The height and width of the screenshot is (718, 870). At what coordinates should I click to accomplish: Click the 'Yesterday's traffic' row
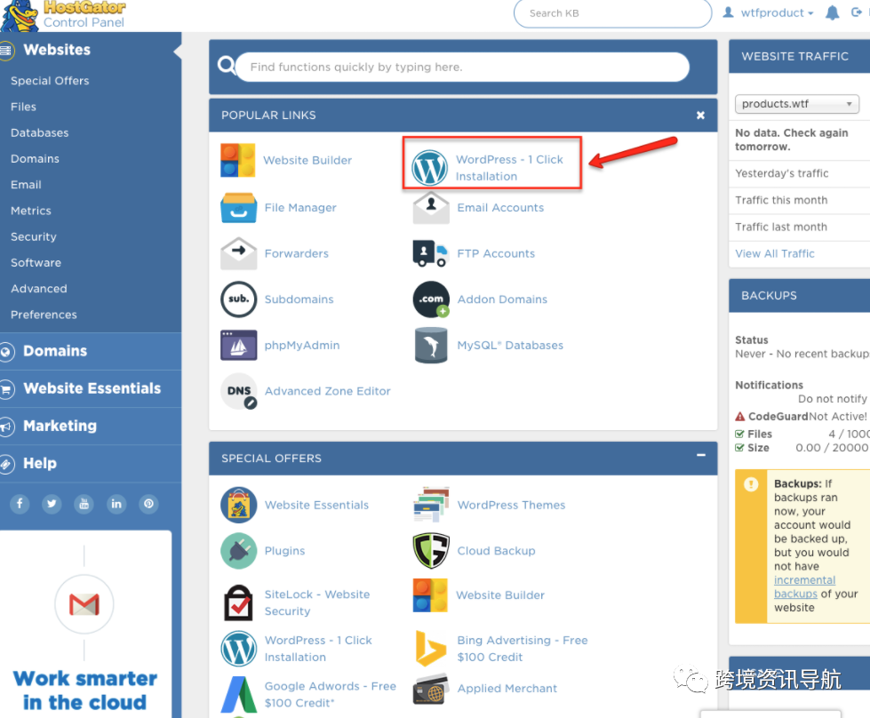(799, 173)
